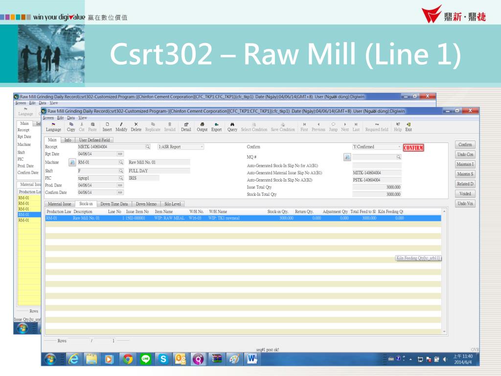This screenshot has width=501, height=376.
Task: Switch to the Material Issue tab
Action: 59,204
